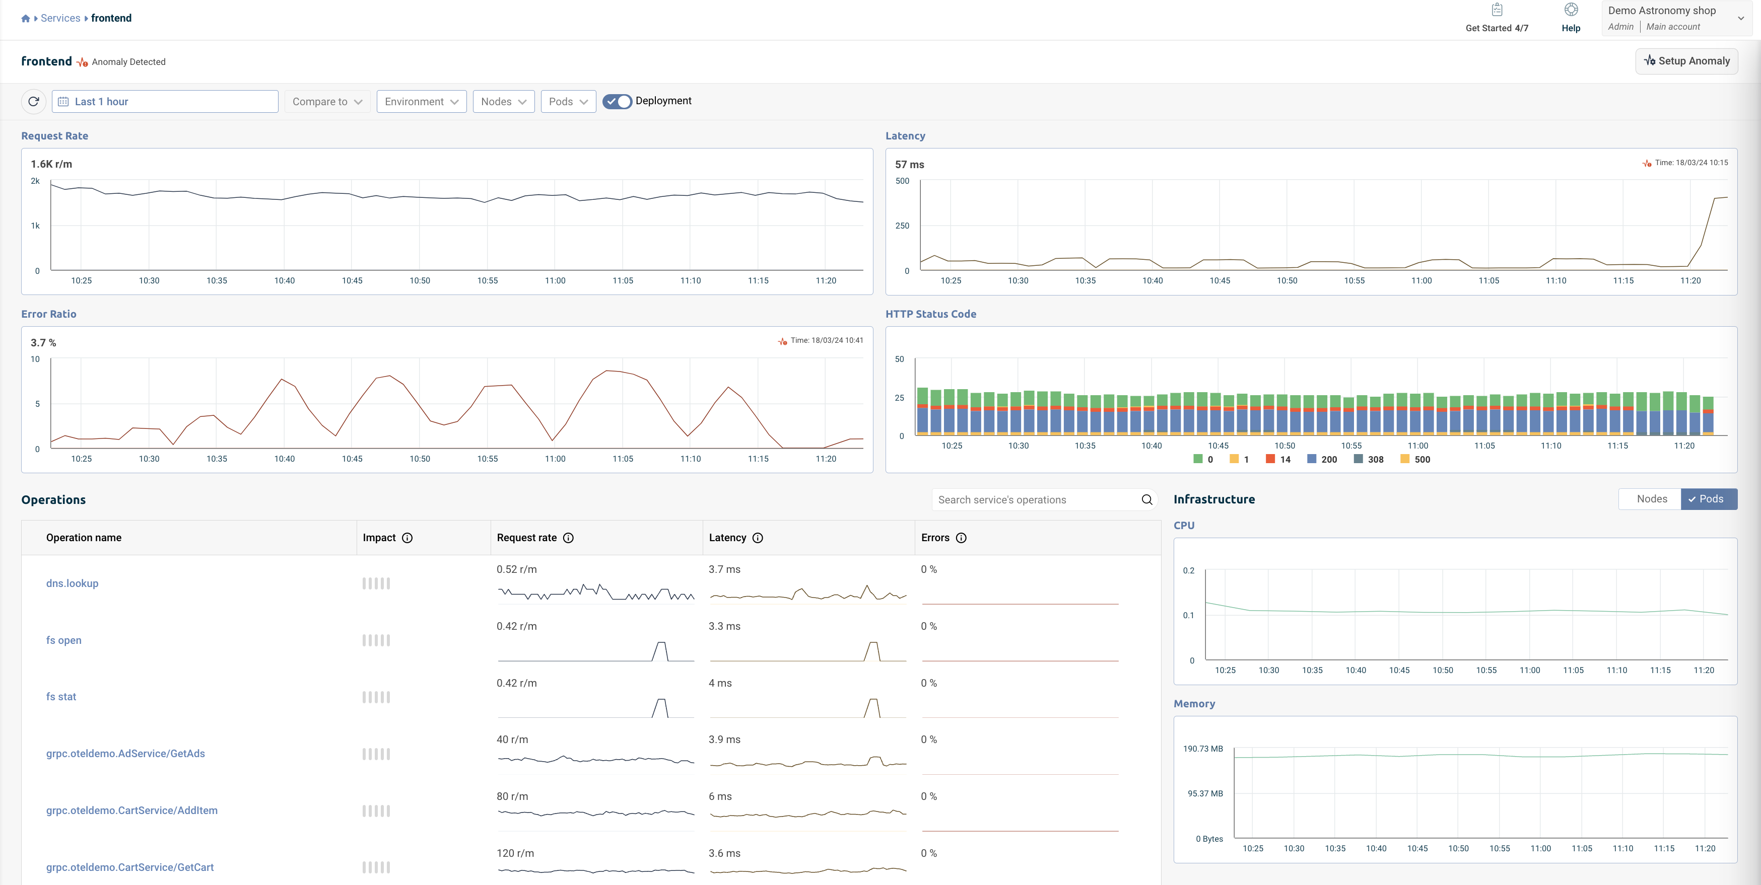The width and height of the screenshot is (1761, 885).
Task: Click the search magnifier icon in operations
Action: point(1147,499)
